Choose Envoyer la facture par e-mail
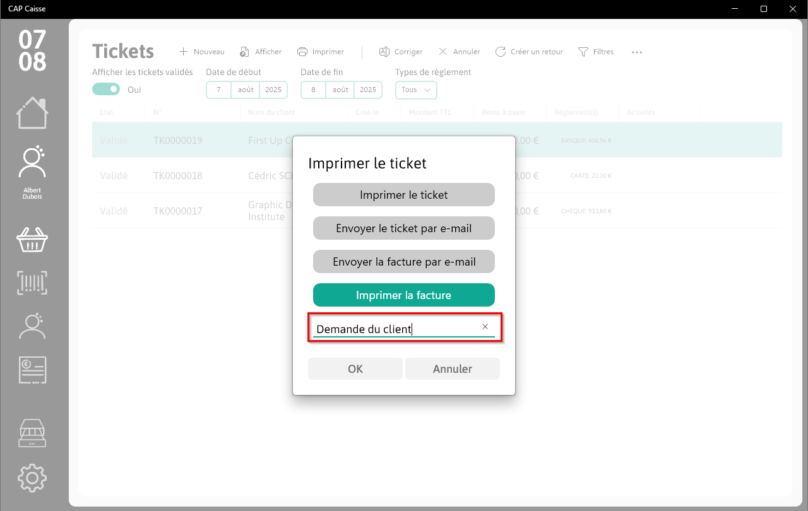This screenshot has width=808, height=511. (404, 262)
